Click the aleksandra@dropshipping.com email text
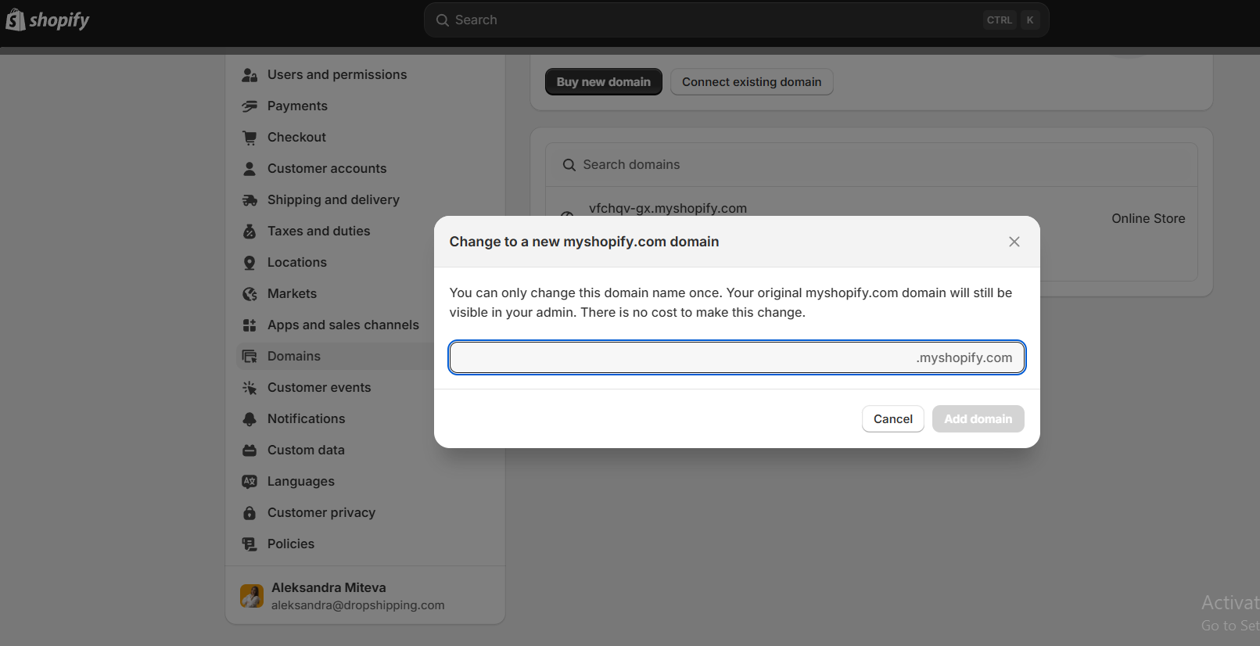Image resolution: width=1260 pixels, height=646 pixels. pos(358,605)
